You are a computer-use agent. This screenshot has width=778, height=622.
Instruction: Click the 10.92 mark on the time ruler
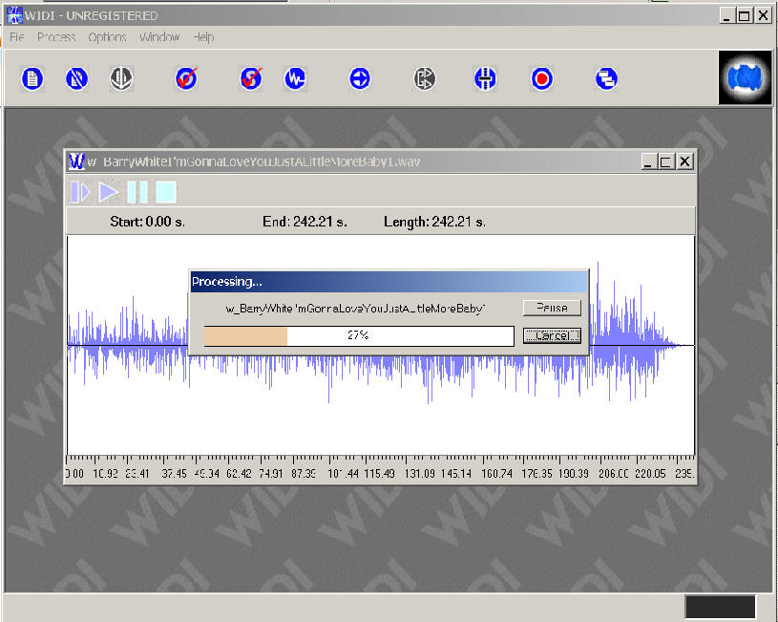click(x=106, y=474)
